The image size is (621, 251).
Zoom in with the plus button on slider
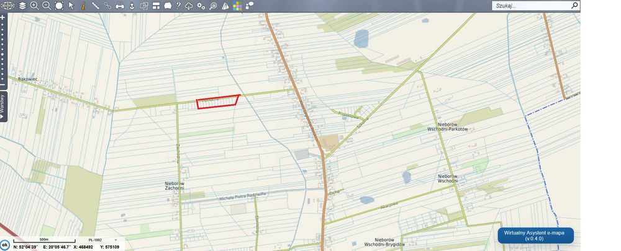[2, 17]
